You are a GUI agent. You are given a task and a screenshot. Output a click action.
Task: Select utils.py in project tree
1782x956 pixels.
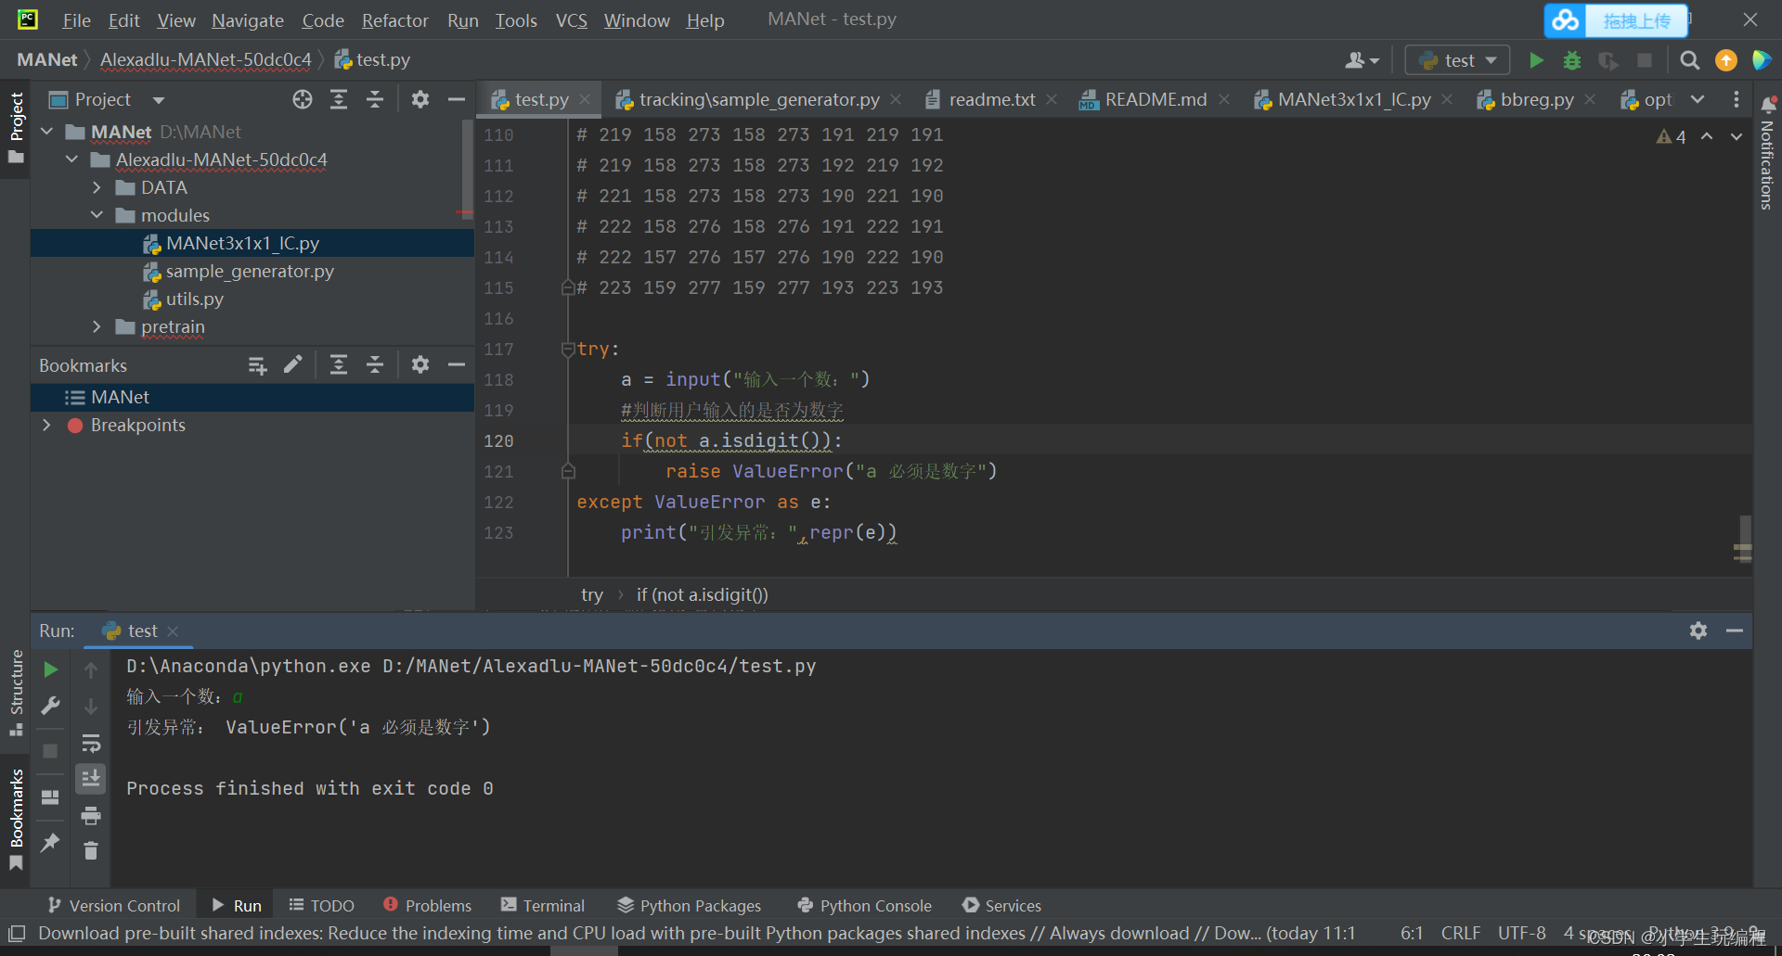point(195,299)
